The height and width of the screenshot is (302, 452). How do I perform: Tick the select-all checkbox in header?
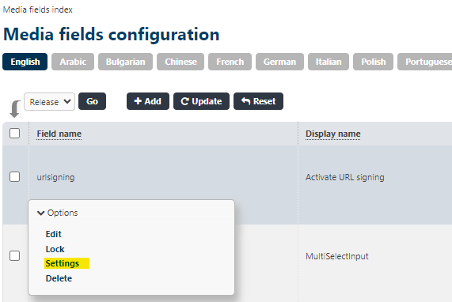[15, 134]
